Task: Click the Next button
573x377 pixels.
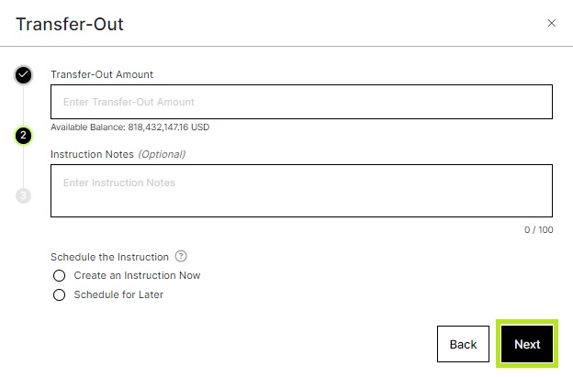Action: click(527, 344)
